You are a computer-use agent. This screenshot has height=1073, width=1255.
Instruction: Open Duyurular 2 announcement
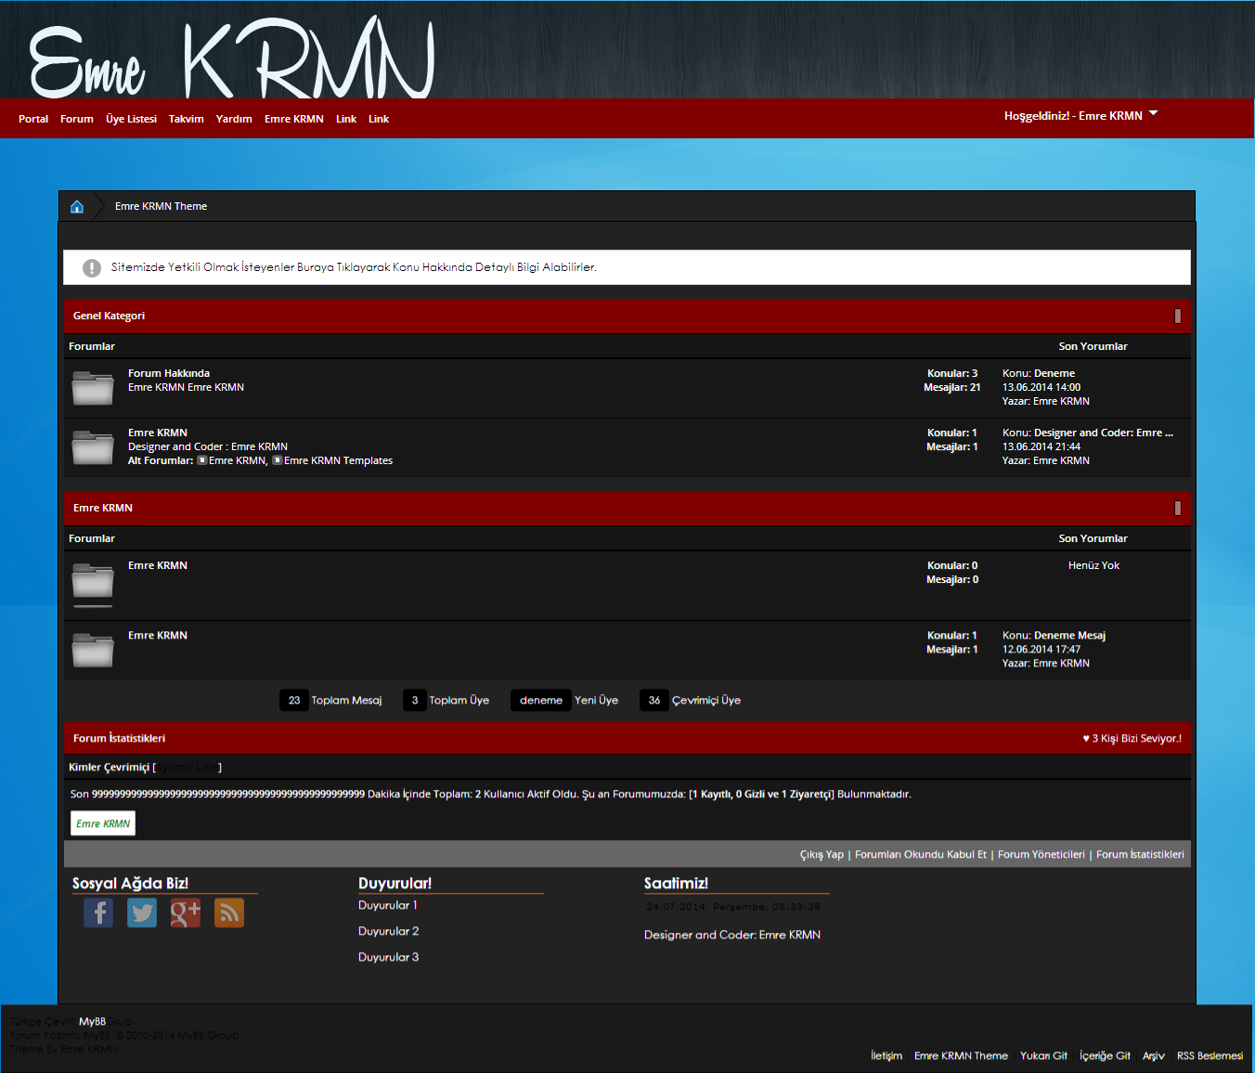pos(388,931)
